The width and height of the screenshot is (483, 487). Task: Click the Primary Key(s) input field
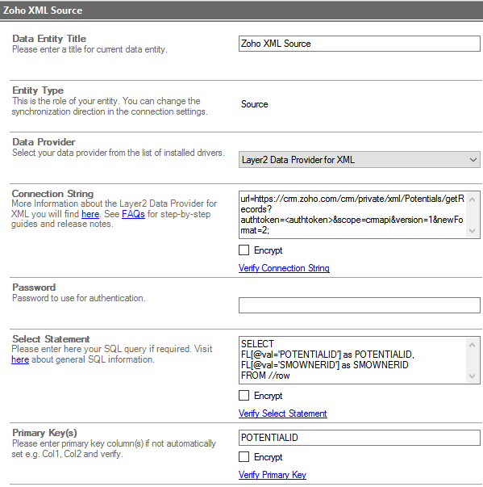coord(360,438)
